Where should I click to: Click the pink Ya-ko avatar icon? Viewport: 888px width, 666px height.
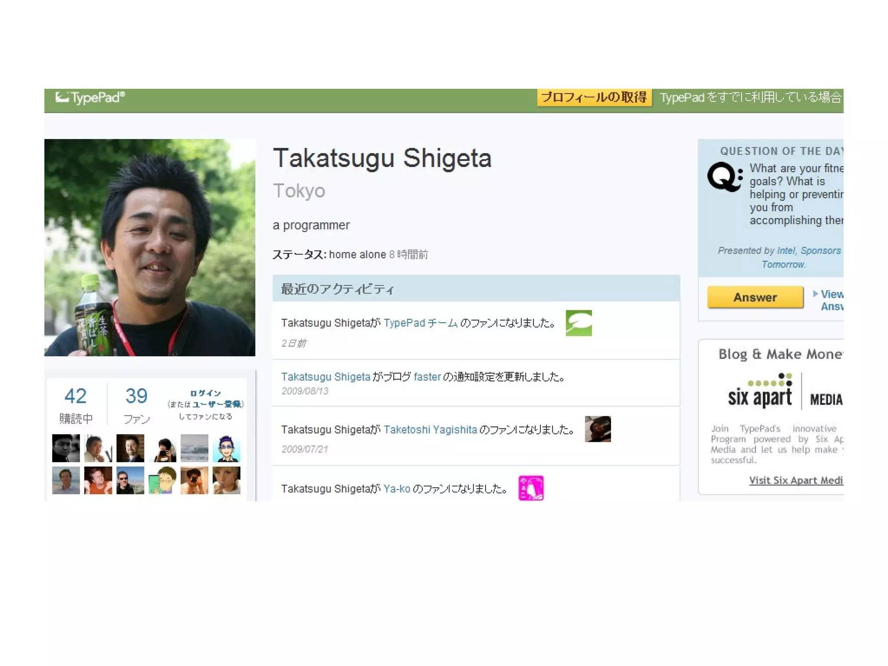pyautogui.click(x=531, y=488)
